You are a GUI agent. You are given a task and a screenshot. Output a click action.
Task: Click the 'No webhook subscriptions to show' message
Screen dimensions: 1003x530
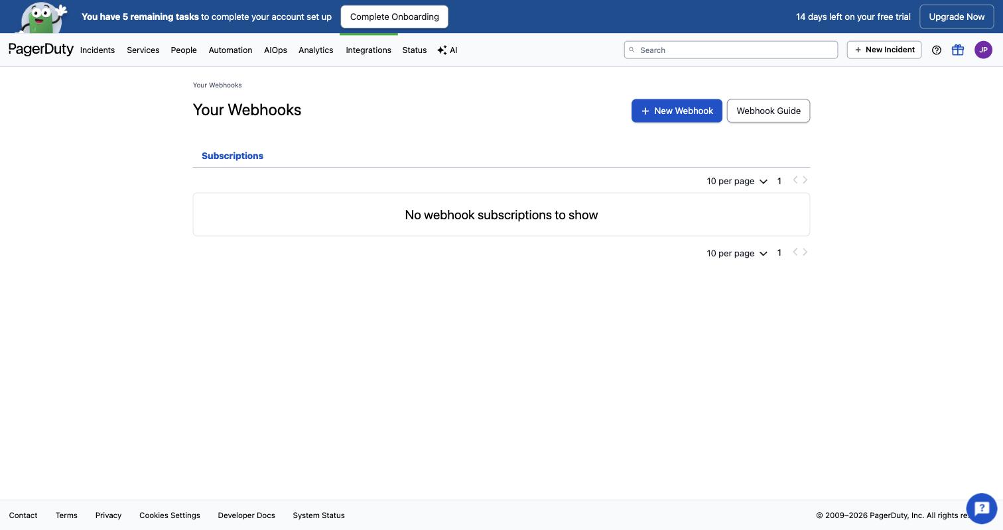(x=501, y=215)
